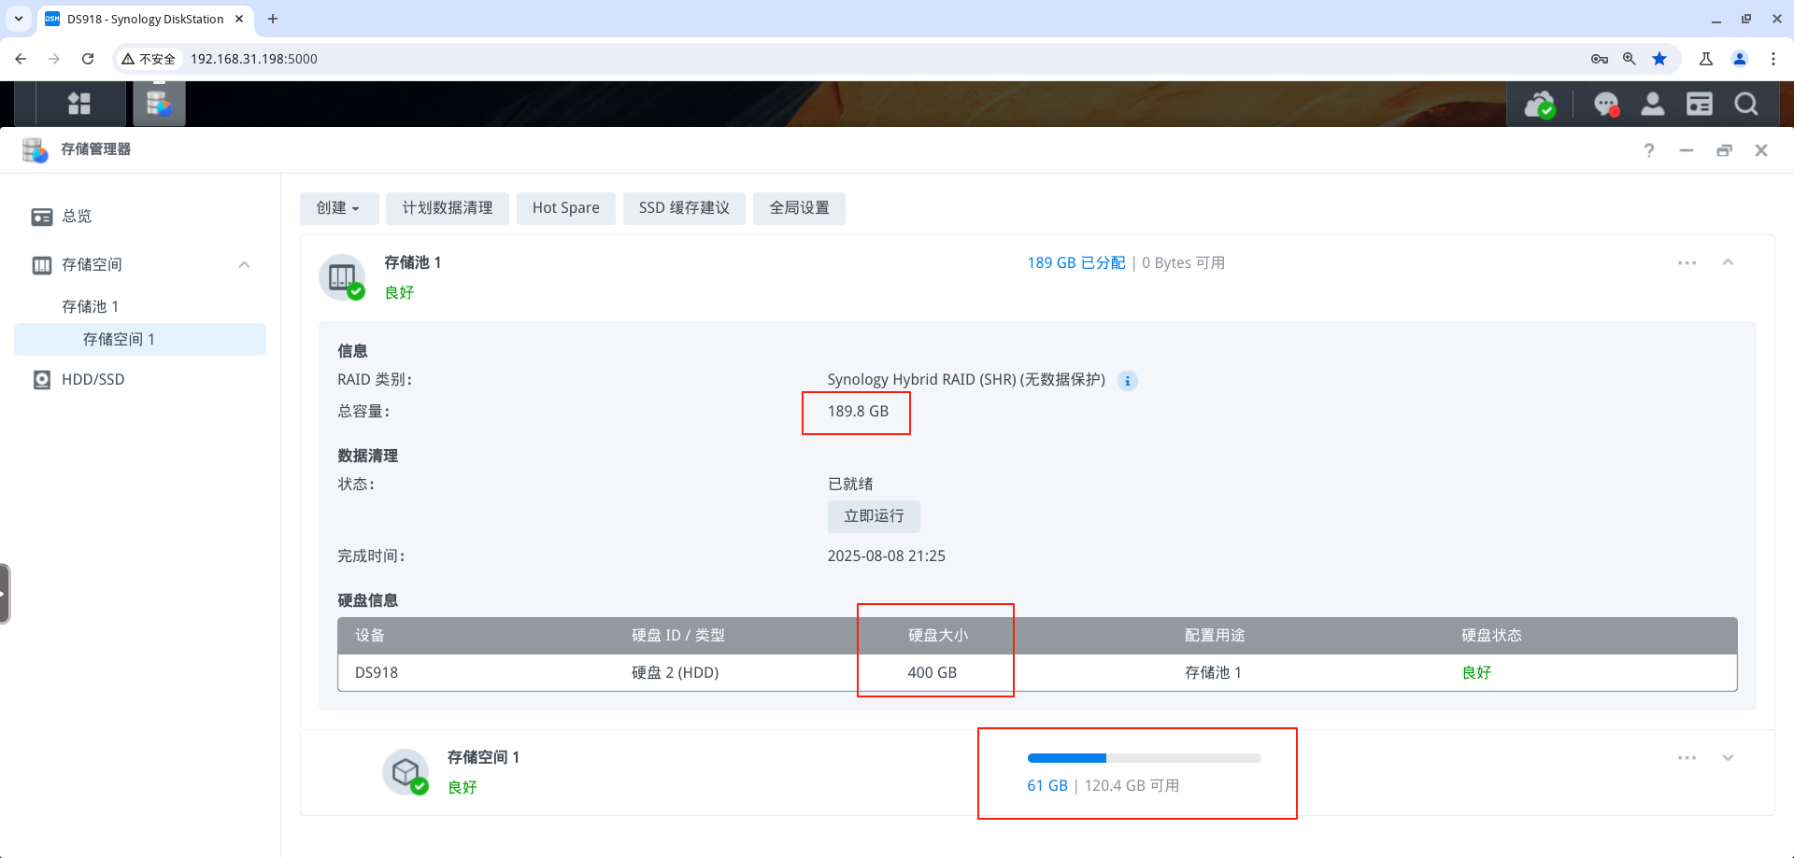Image resolution: width=1794 pixels, height=858 pixels.
Task: Select 总览 in the sidebar
Action: (x=77, y=217)
